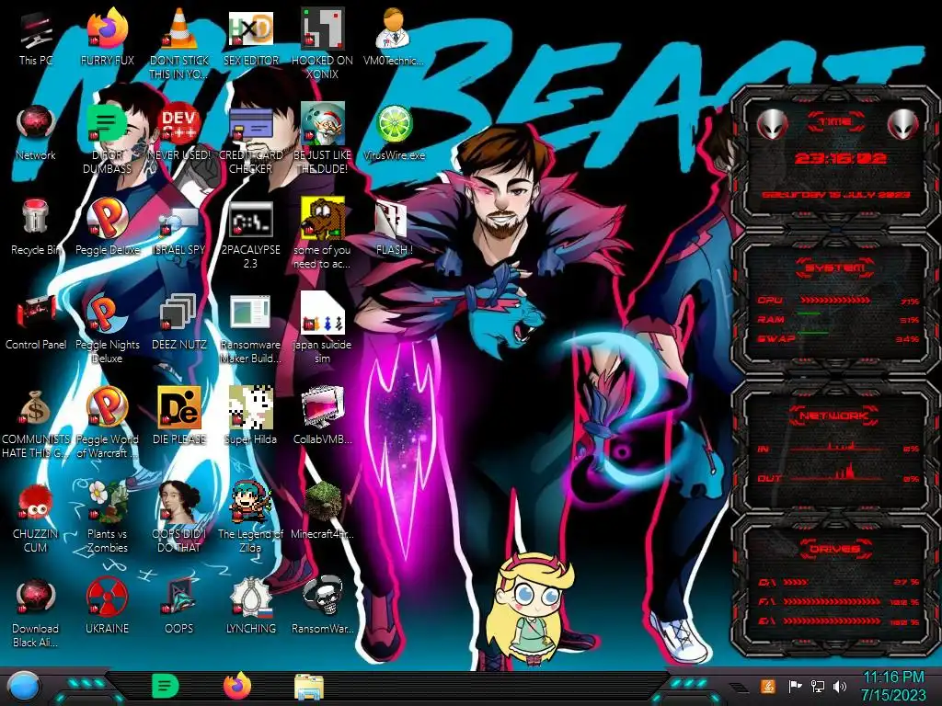The width and height of the screenshot is (942, 706).
Task: Select the dog 'some of you need' icon
Action: click(x=322, y=232)
